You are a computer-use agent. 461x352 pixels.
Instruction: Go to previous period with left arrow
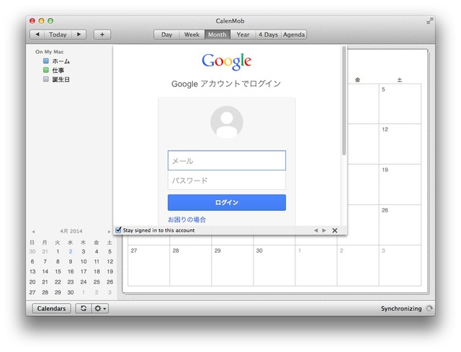[x=37, y=35]
